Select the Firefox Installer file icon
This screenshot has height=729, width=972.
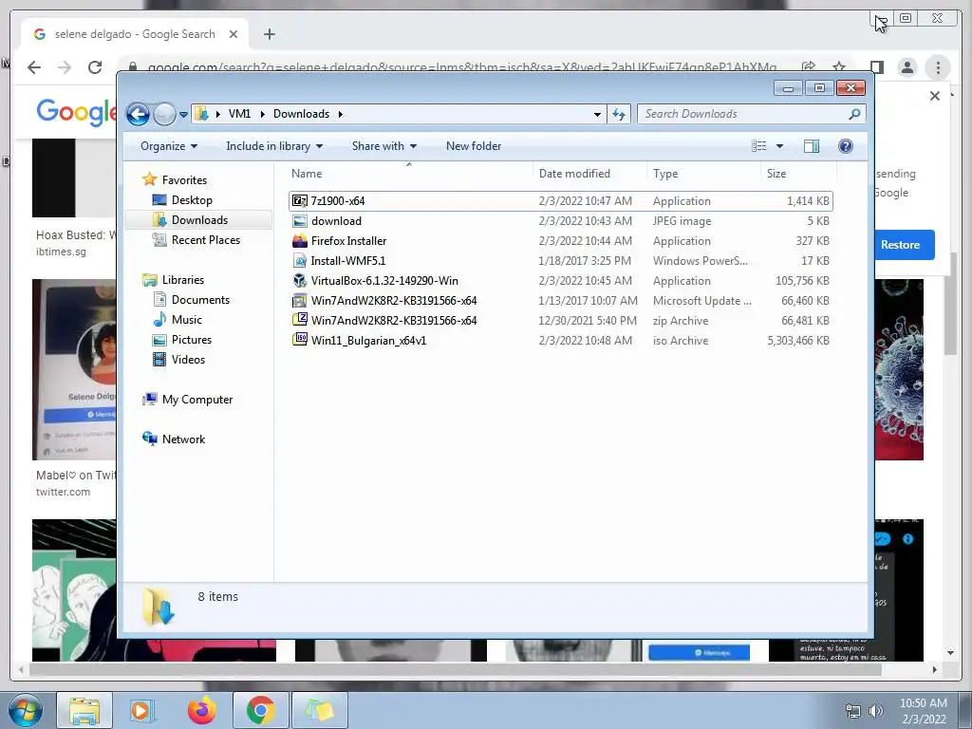click(300, 241)
